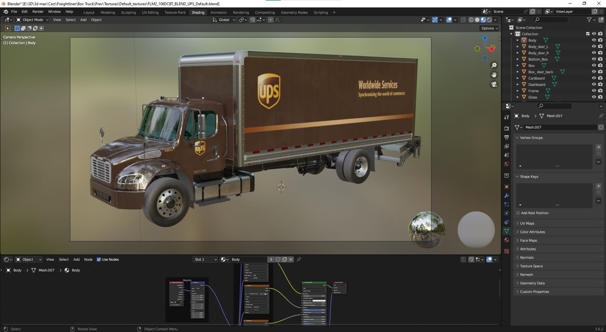This screenshot has height=332, width=606.
Task: Toggle the Use Nodes checkbox
Action: pyautogui.click(x=99, y=259)
